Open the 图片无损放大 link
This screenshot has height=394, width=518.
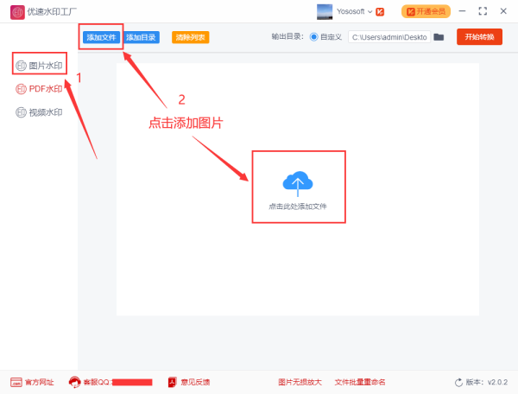pos(300,382)
